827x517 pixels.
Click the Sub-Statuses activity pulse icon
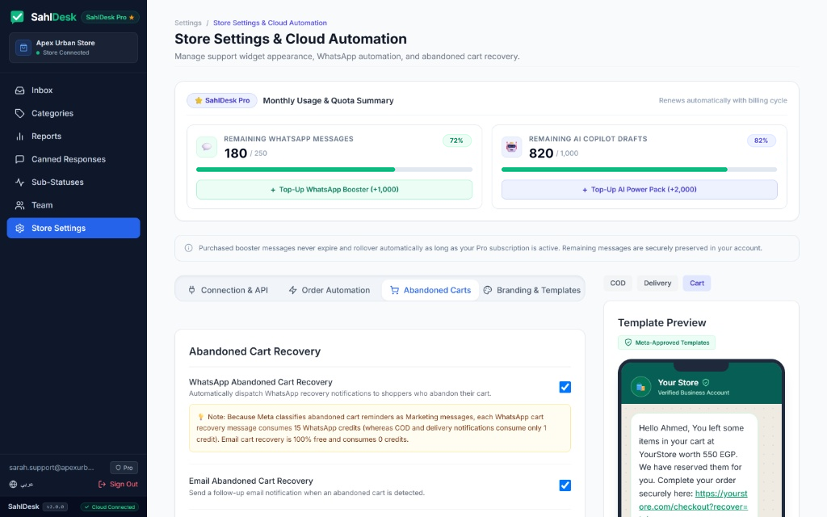19,182
